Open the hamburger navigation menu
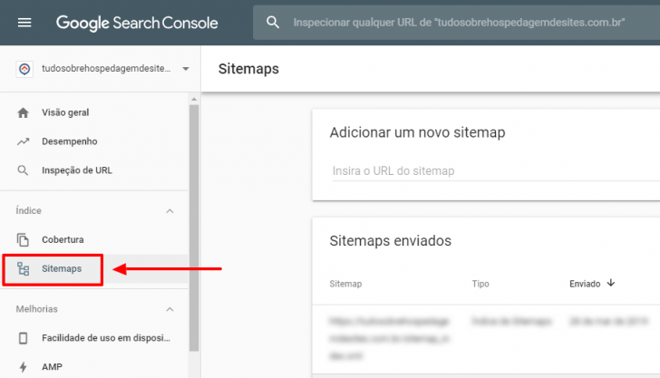Image resolution: width=660 pixels, height=378 pixels. click(x=24, y=23)
